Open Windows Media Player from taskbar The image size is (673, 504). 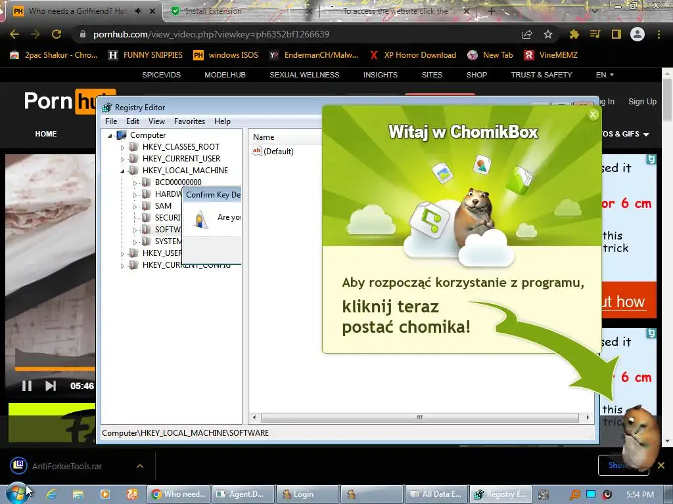(104, 494)
